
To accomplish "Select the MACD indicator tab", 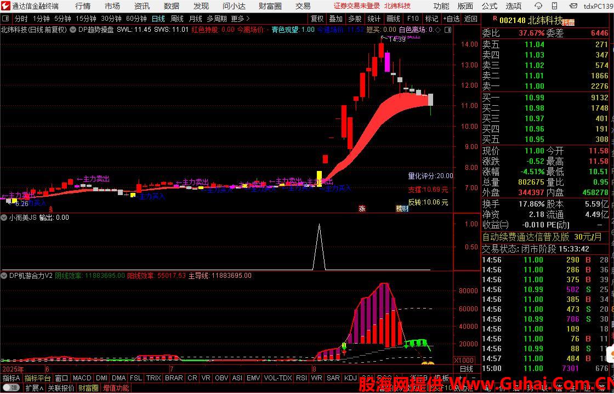I will (x=82, y=378).
